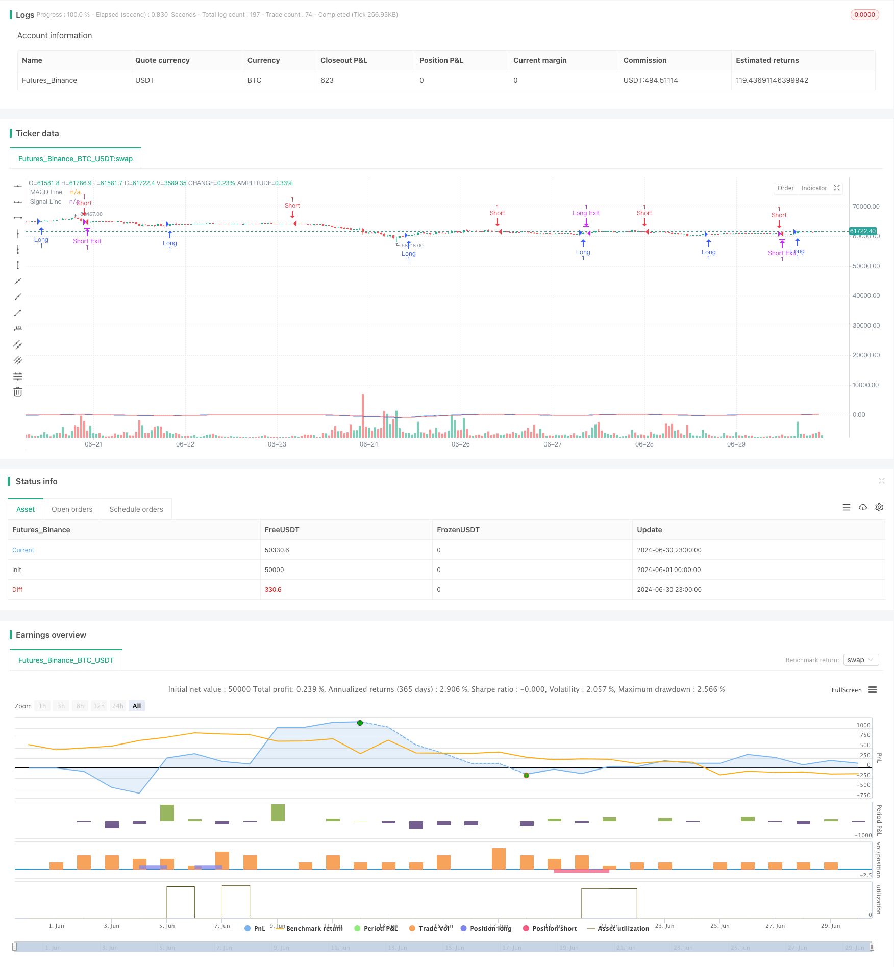894x967 pixels.
Task: Select the trash icon to delete drawings
Action: pyautogui.click(x=18, y=392)
